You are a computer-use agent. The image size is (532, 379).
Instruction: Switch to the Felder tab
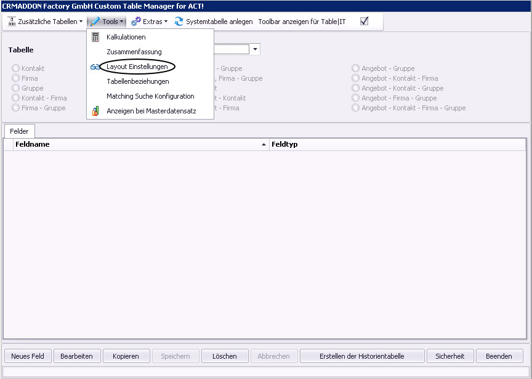click(x=19, y=131)
